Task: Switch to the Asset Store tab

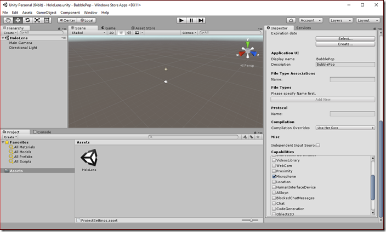Action: point(143,28)
